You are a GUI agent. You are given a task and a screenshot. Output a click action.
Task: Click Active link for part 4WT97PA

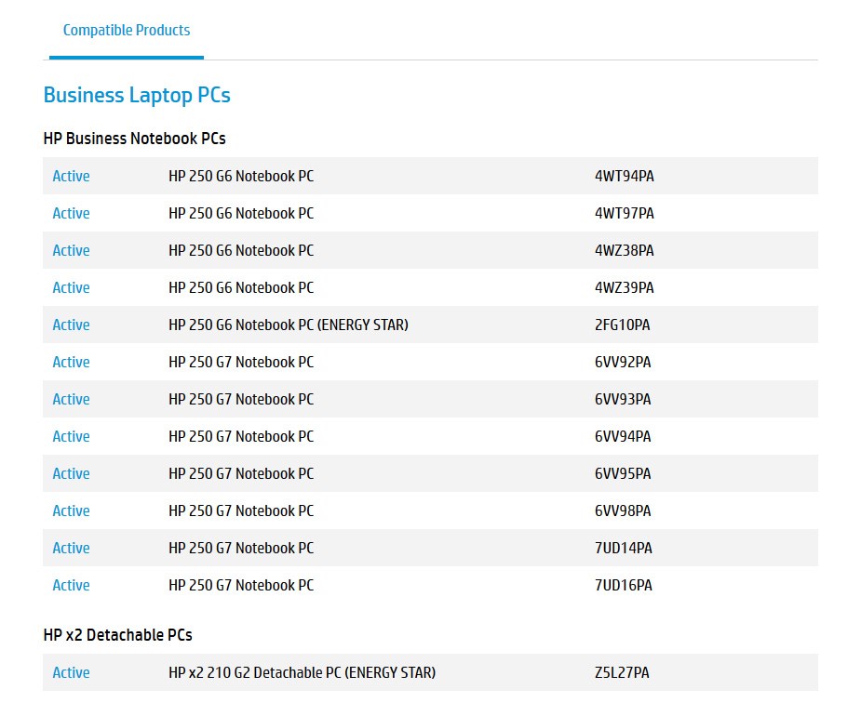[71, 214]
